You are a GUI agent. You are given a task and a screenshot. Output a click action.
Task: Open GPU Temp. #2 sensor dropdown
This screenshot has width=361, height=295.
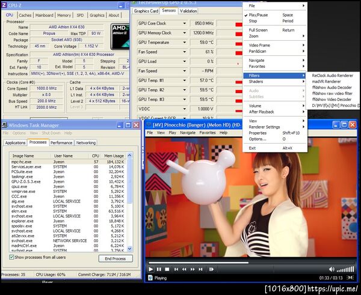point(185,90)
